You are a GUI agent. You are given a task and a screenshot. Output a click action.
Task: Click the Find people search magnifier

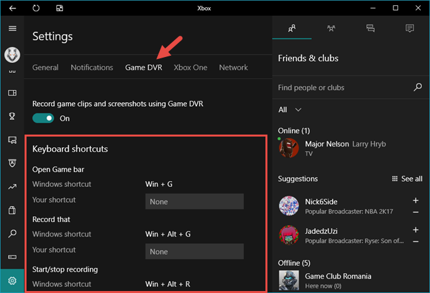(417, 87)
